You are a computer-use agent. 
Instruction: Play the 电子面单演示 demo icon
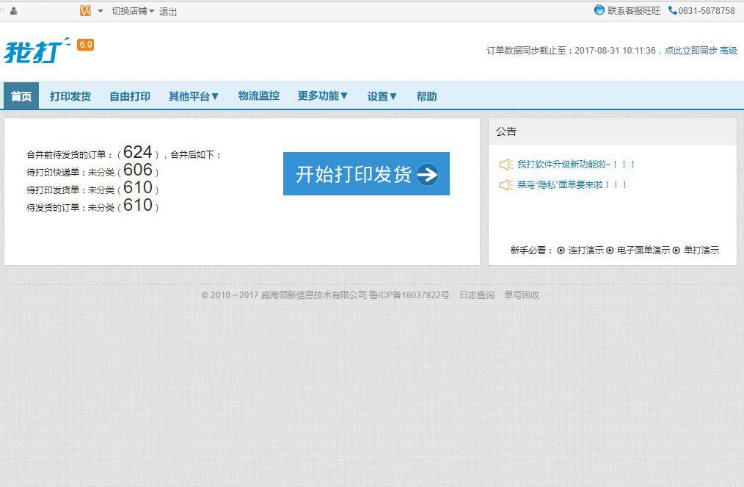608,250
